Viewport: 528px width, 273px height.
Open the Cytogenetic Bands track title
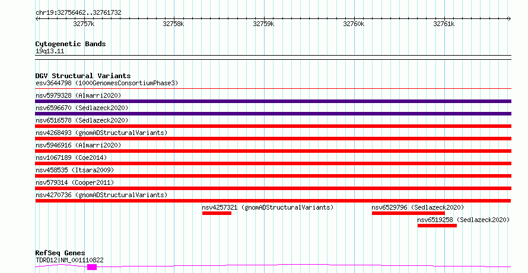[x=71, y=44]
